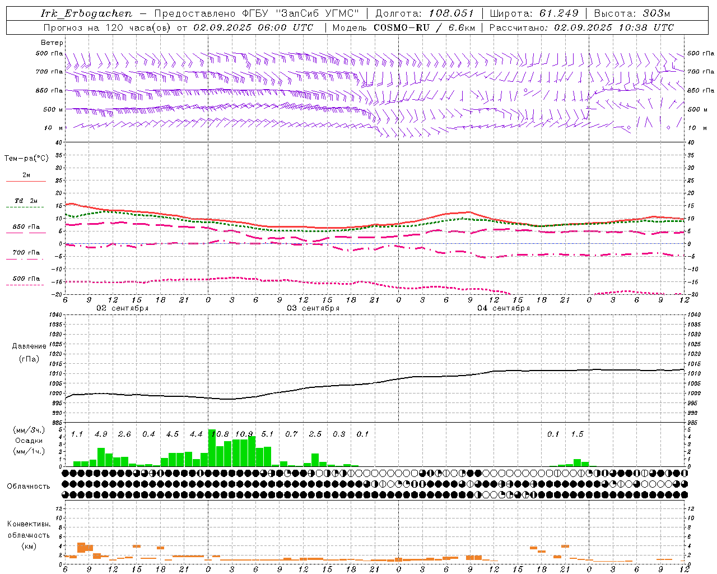This screenshot has height=574, width=717.
Task: Click the Td 2м dew point legend label
Action: click(26, 201)
